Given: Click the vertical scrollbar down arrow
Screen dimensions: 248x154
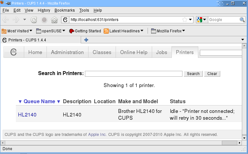Looking at the screenshot, I should 244,138.
